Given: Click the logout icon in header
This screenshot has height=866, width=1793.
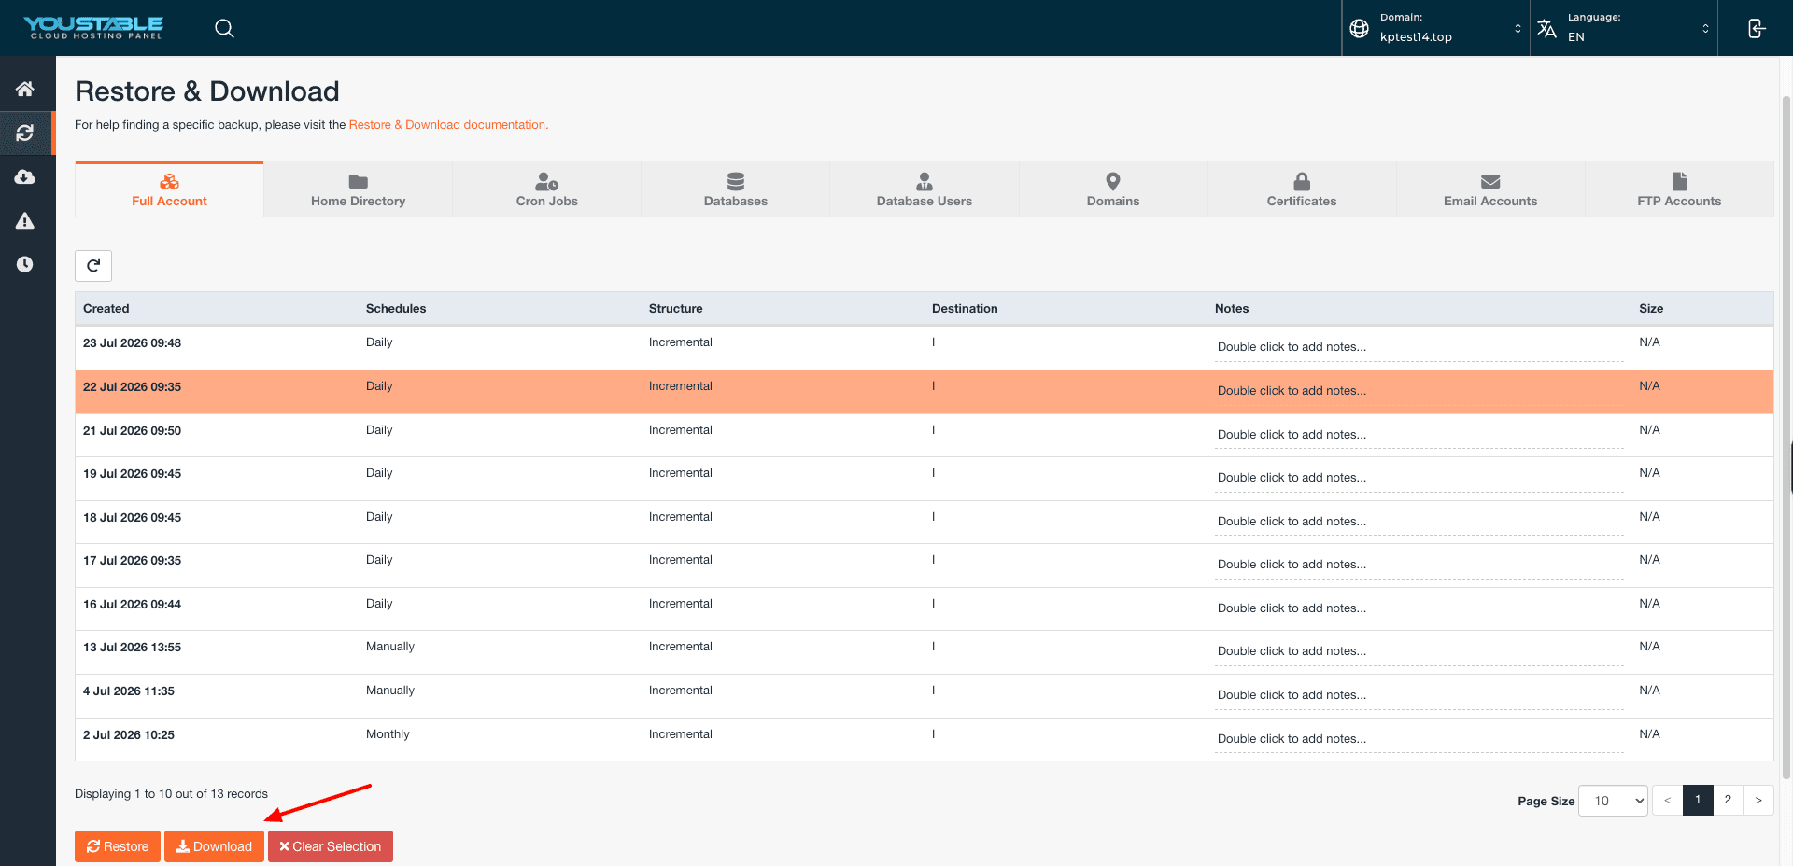Looking at the screenshot, I should pos(1756,28).
